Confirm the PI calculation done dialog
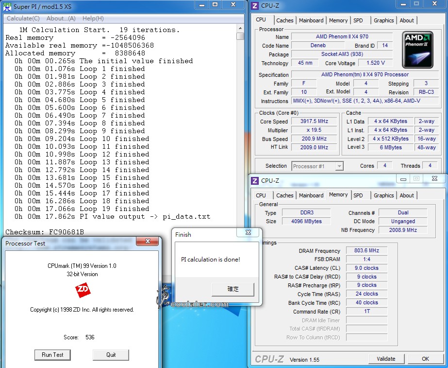Screen dimensions: 448x368 233,289
